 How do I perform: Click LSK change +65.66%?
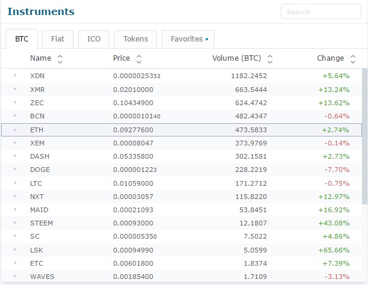click(334, 250)
